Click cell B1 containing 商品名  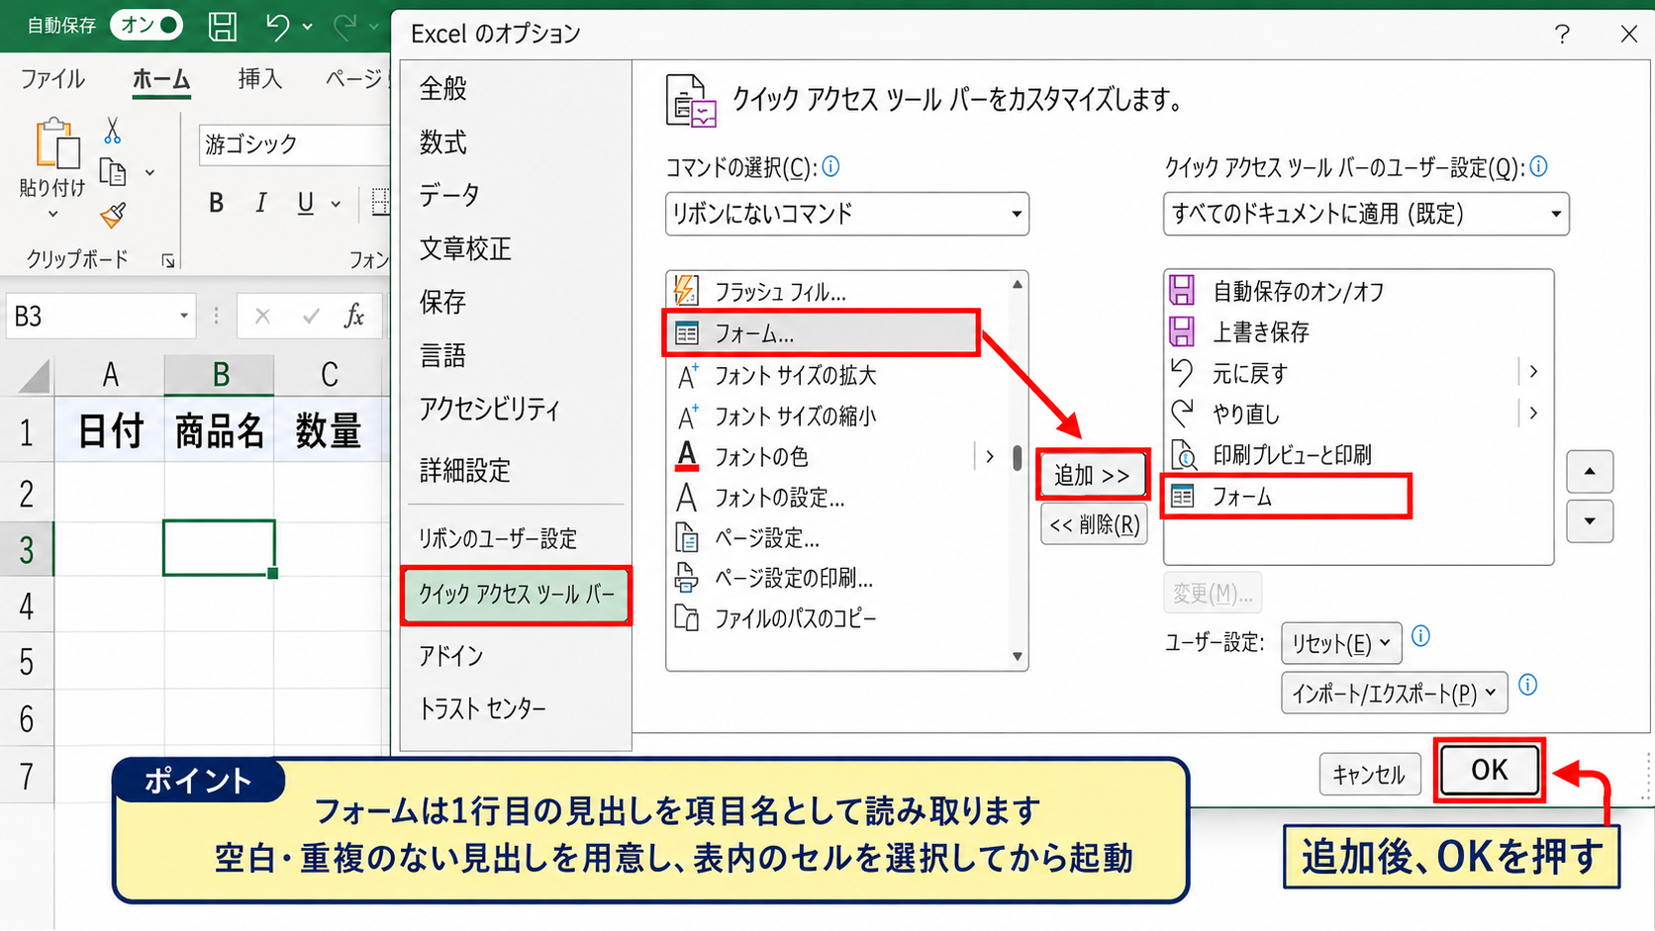pyautogui.click(x=219, y=431)
